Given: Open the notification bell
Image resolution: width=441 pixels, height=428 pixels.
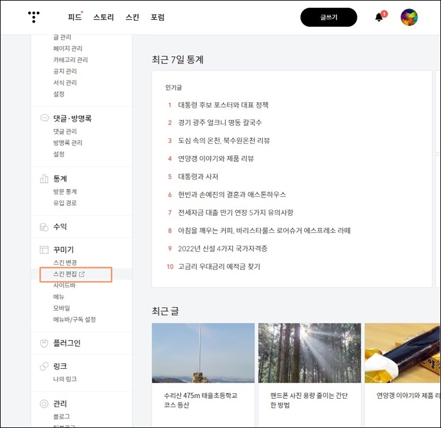Looking at the screenshot, I should 379,18.
